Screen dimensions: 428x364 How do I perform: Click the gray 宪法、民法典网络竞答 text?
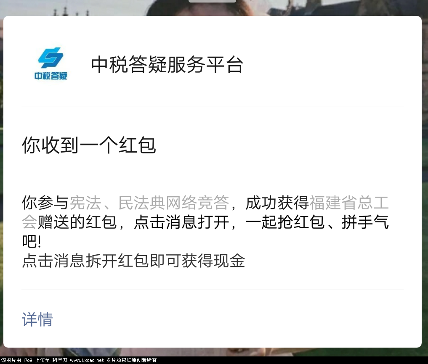pos(149,203)
